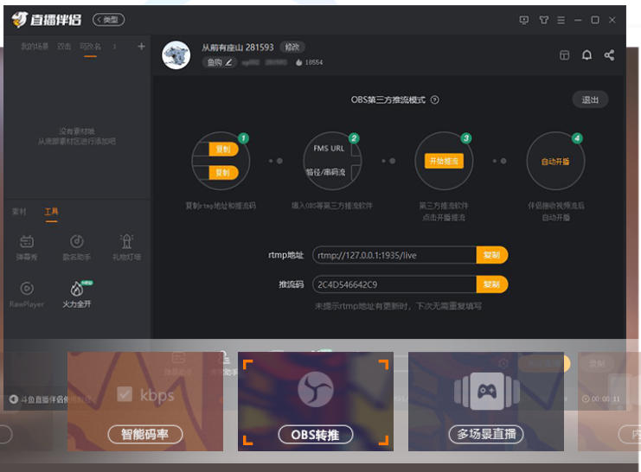Switch to the 素材 materials tab
Viewport: 641px width, 472px height.
[19, 212]
